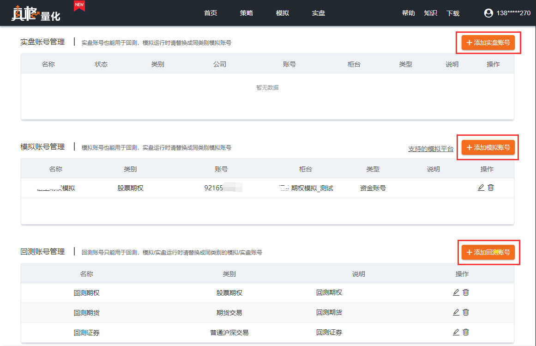Add a new account via 添加模拟账号
This screenshot has width=536, height=346.
point(488,147)
